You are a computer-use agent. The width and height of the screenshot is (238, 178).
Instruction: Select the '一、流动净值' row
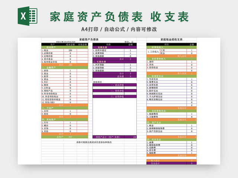(115, 85)
